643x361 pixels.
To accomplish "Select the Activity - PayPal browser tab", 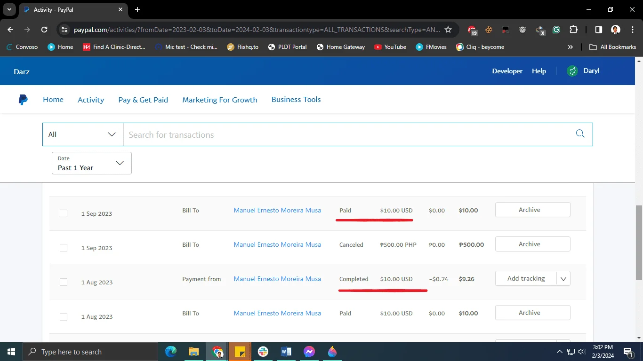I will pyautogui.click(x=74, y=9).
